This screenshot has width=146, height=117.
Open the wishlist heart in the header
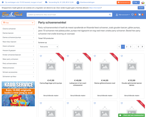click(132, 15)
